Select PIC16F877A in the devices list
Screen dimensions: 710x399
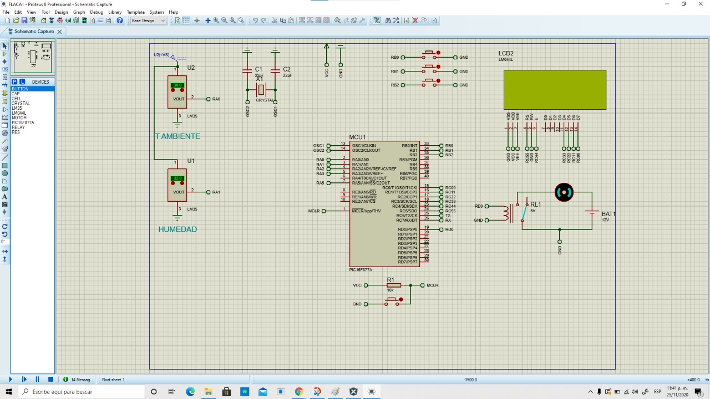(23, 122)
